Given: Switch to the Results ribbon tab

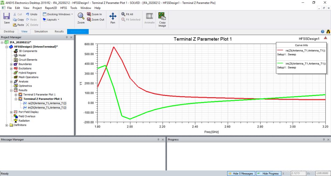Looking at the screenshot, I should [59, 31].
